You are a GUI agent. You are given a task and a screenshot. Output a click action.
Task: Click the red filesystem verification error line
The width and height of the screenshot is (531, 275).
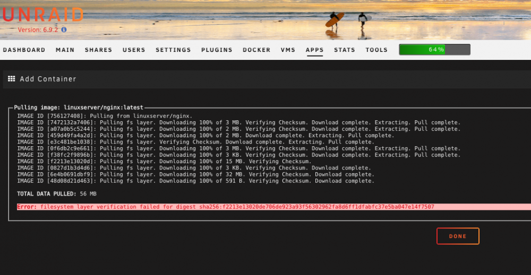coord(274,207)
